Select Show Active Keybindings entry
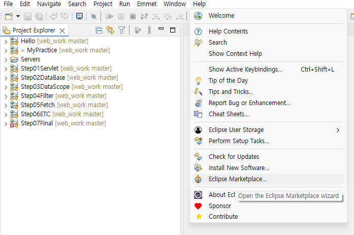 tap(268, 70)
